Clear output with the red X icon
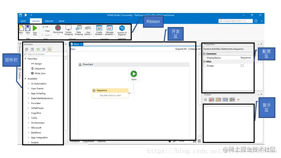281x158 pixels. (x=238, y=100)
